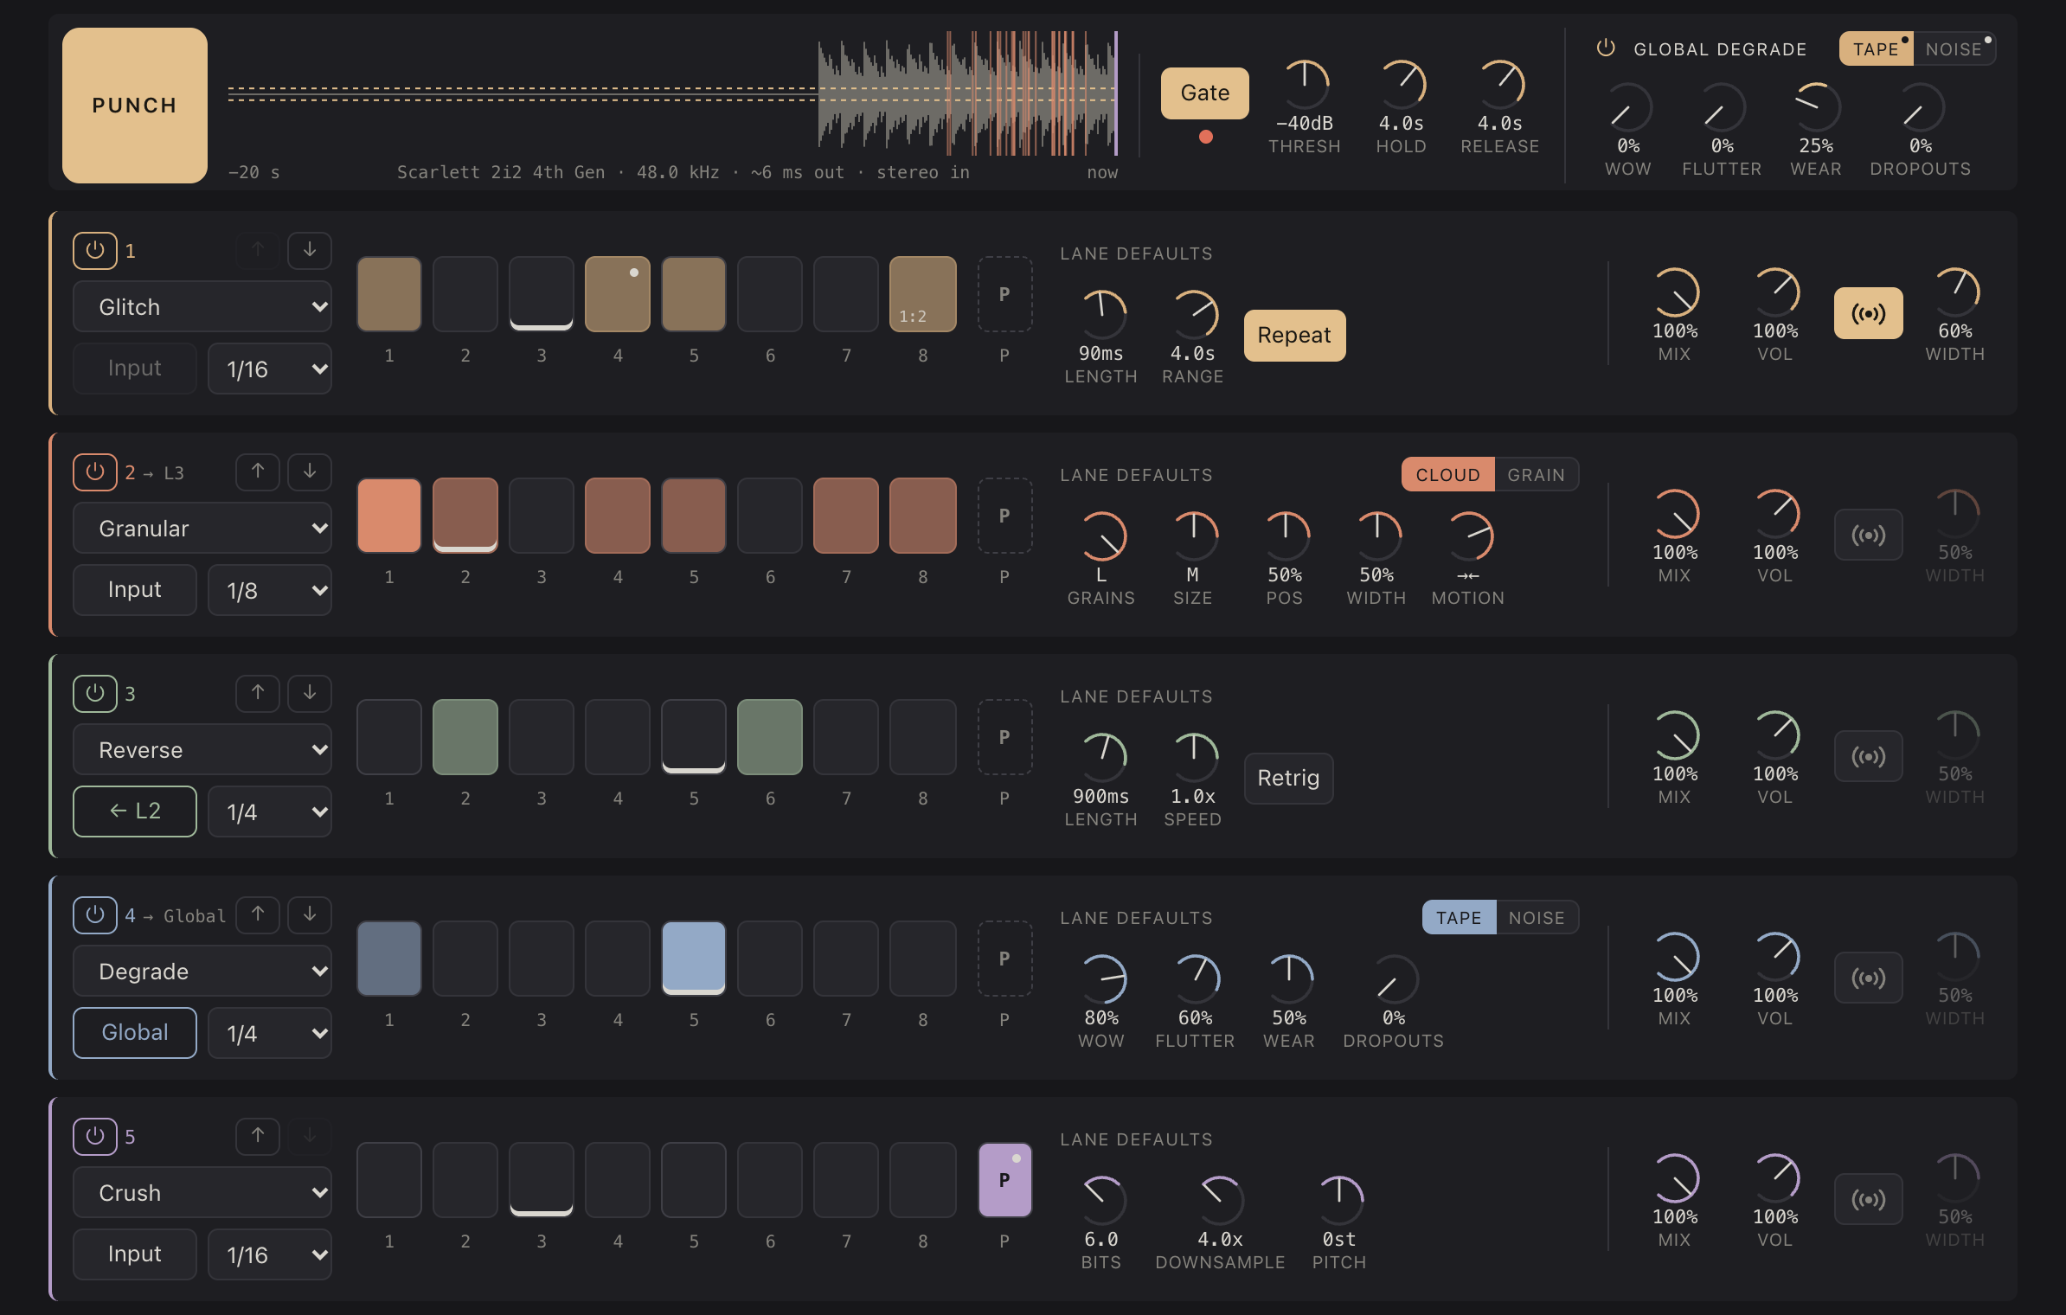2066x1315 pixels.
Task: Select TAPE tab in Degrade lane 4
Action: point(1459,917)
